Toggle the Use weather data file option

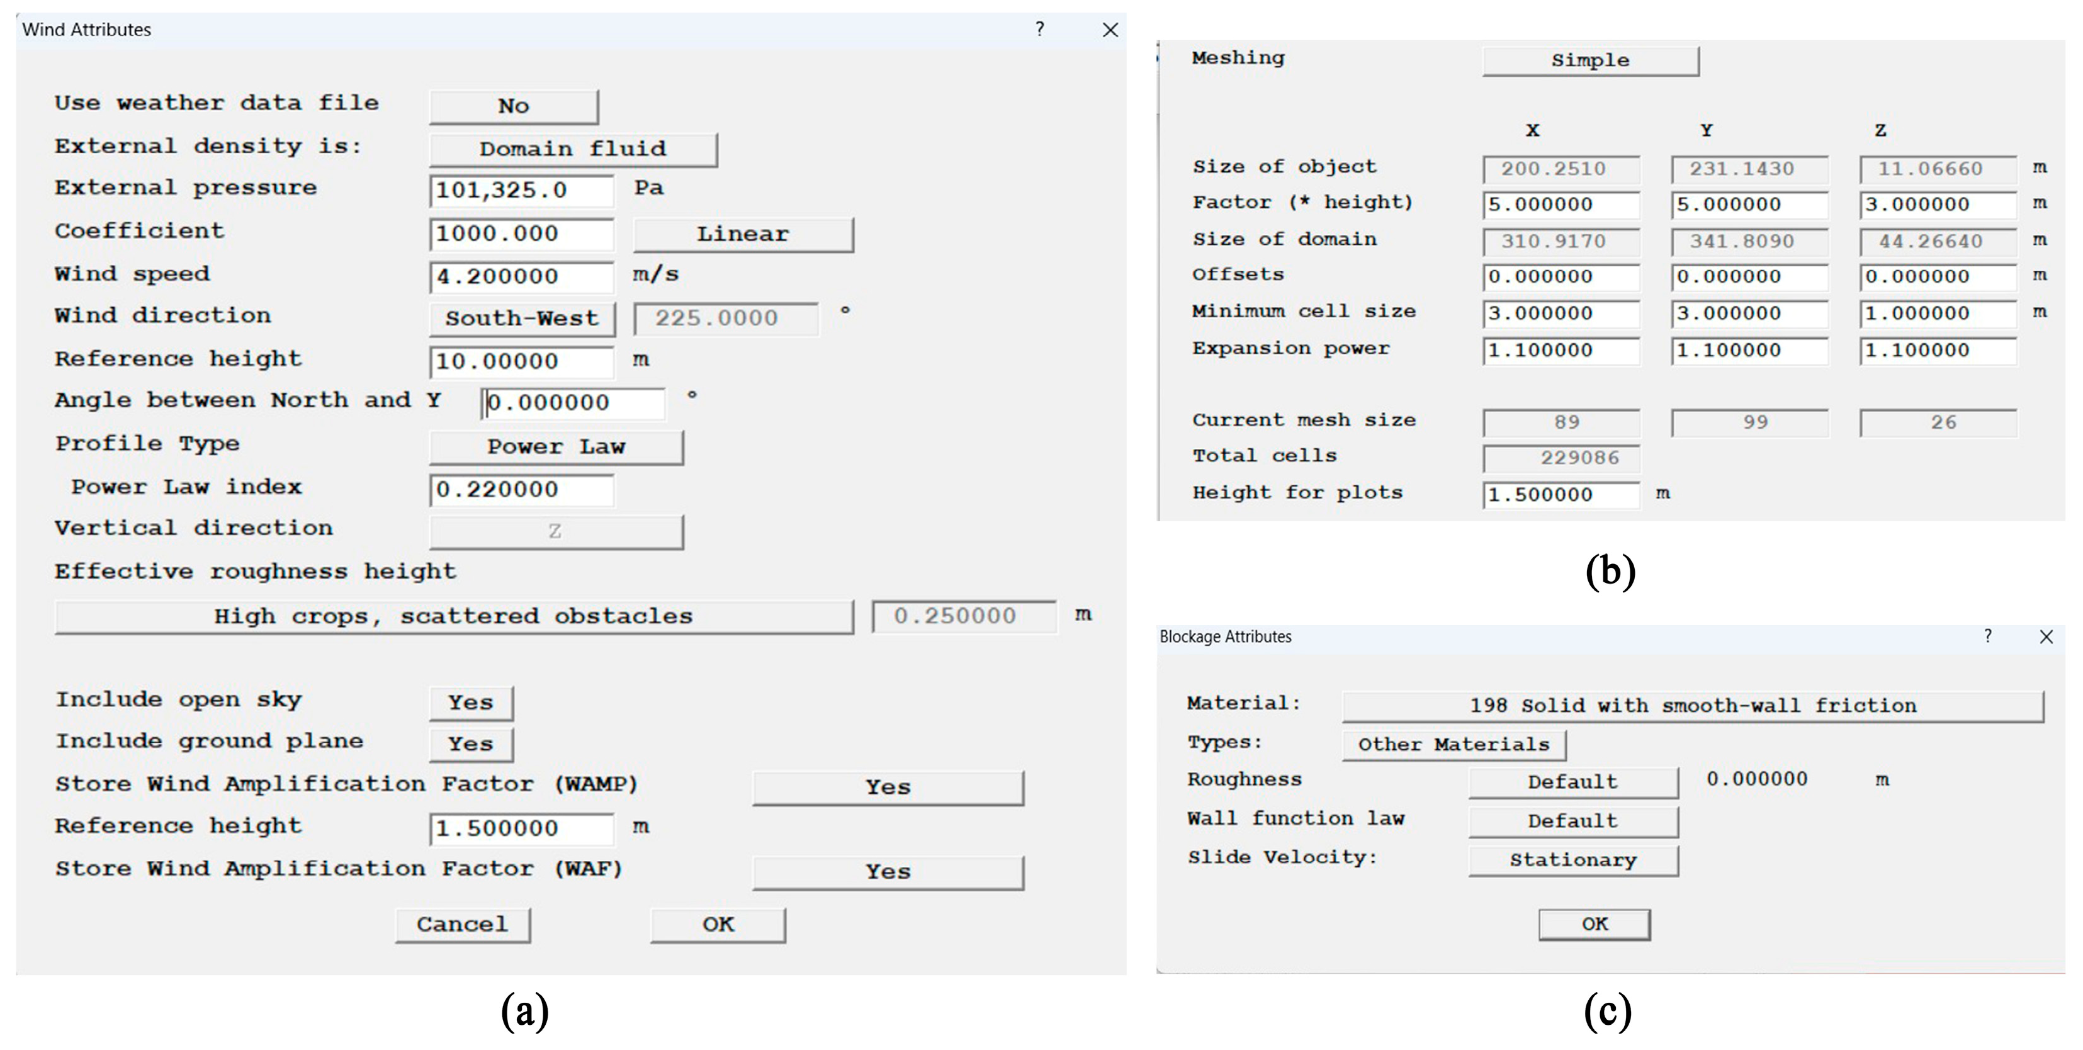click(x=514, y=106)
